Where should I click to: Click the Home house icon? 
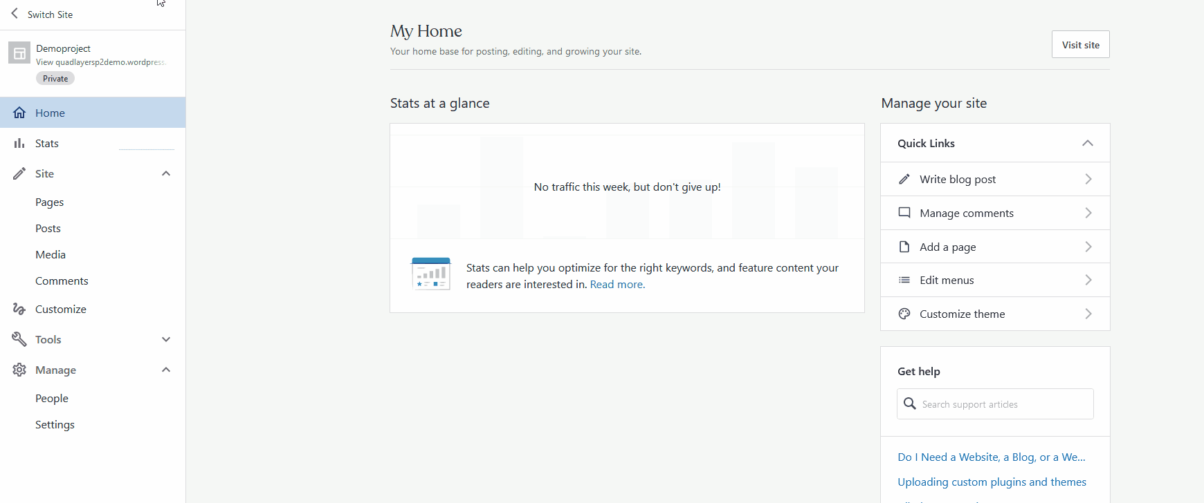[x=19, y=113]
